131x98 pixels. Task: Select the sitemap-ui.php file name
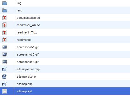(x=26, y=76)
